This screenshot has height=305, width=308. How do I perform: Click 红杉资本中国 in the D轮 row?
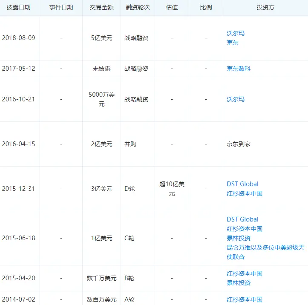245,193
